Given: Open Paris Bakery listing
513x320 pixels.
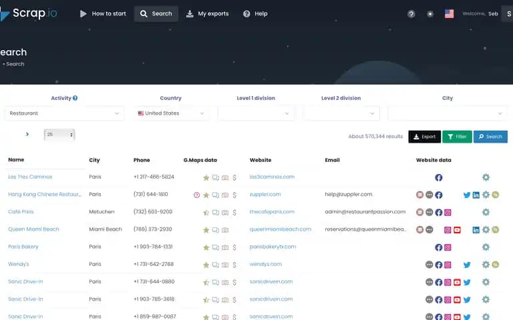Looking at the screenshot, I should 23,247.
